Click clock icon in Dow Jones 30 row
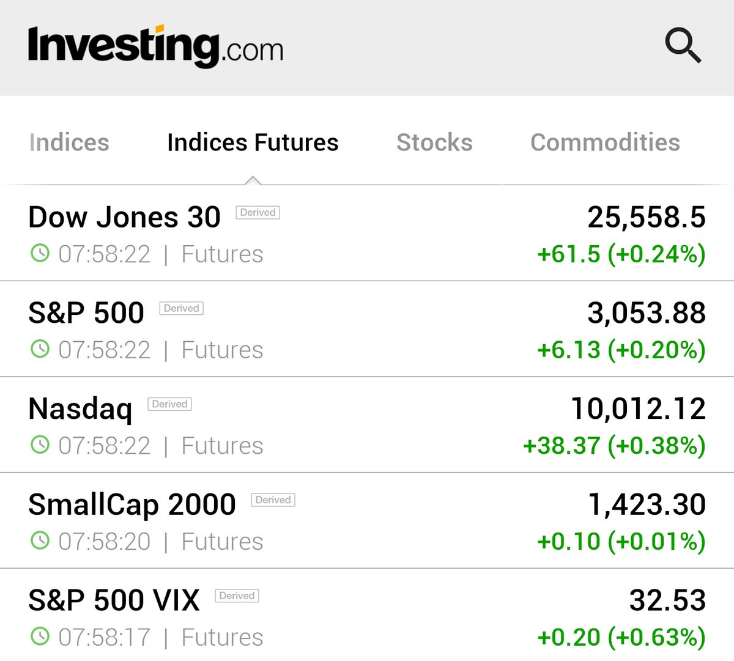The image size is (734, 661). 40,253
